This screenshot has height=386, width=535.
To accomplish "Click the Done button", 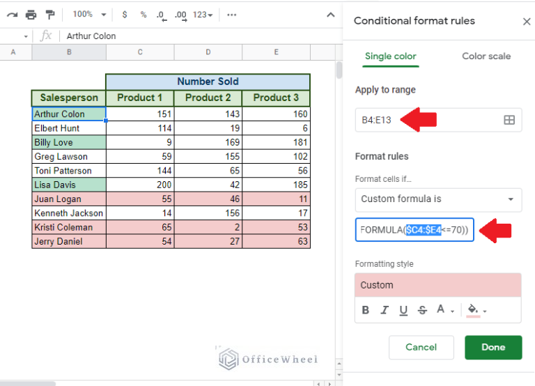I will (493, 347).
